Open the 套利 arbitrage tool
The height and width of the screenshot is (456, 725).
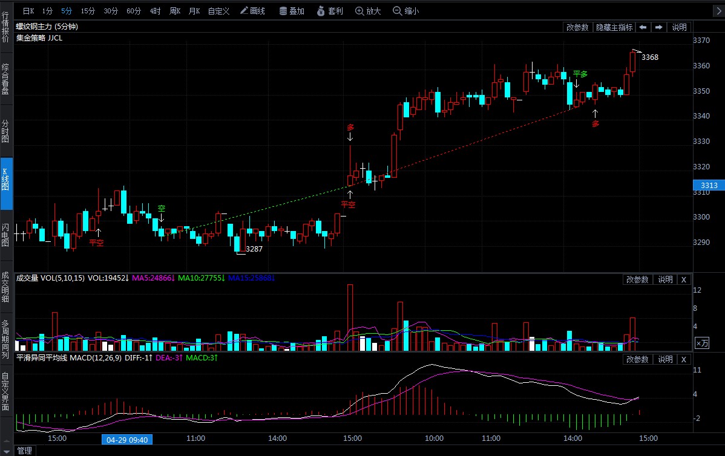[330, 11]
